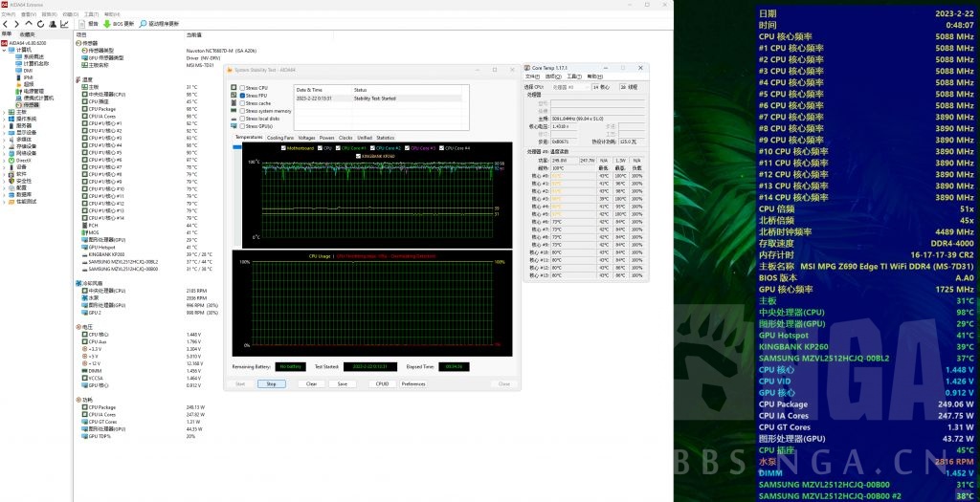
Task: Switch to the Cooling Fans tab
Action: tap(280, 138)
